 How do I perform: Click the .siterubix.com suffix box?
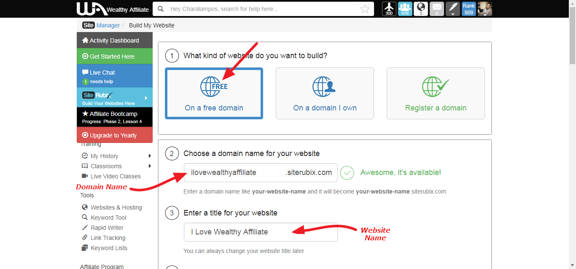[309, 172]
